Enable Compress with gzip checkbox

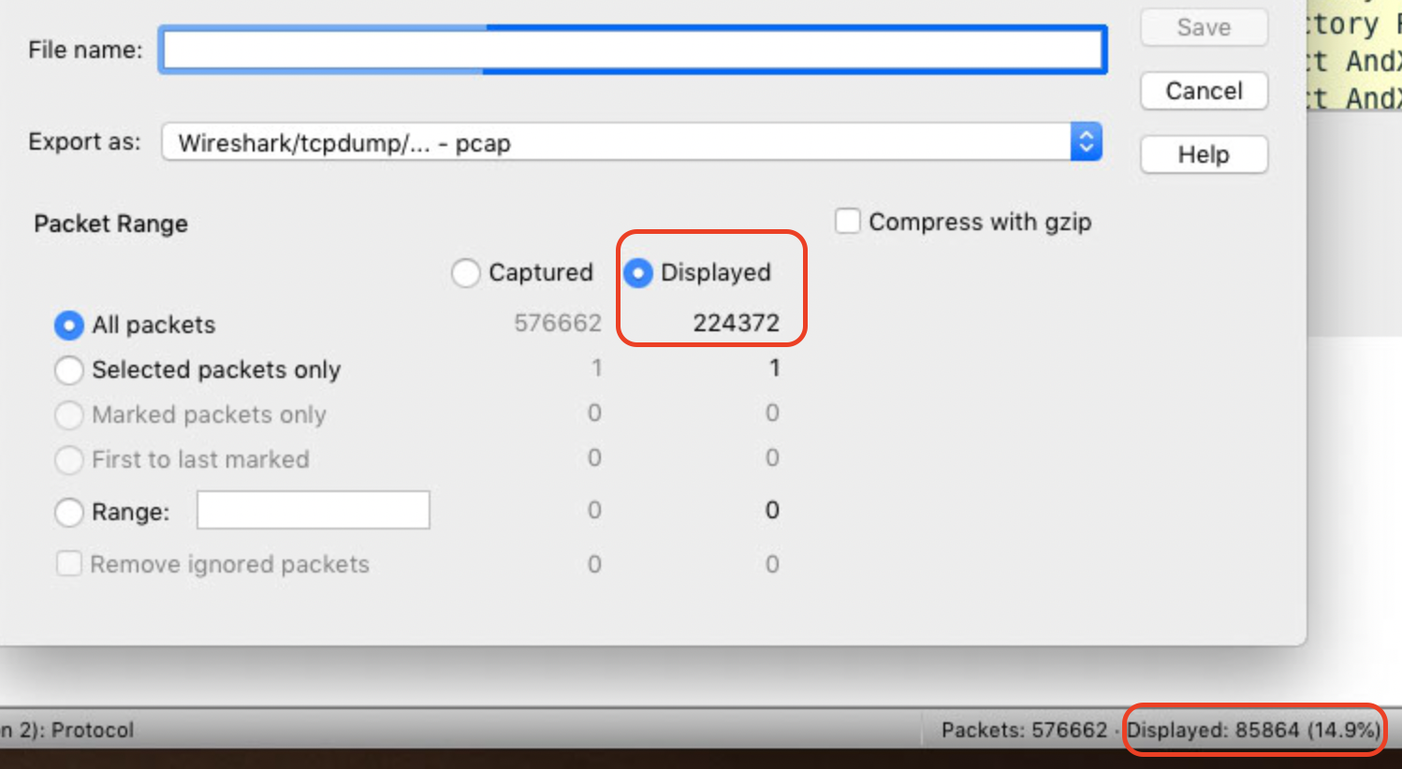[x=848, y=222]
